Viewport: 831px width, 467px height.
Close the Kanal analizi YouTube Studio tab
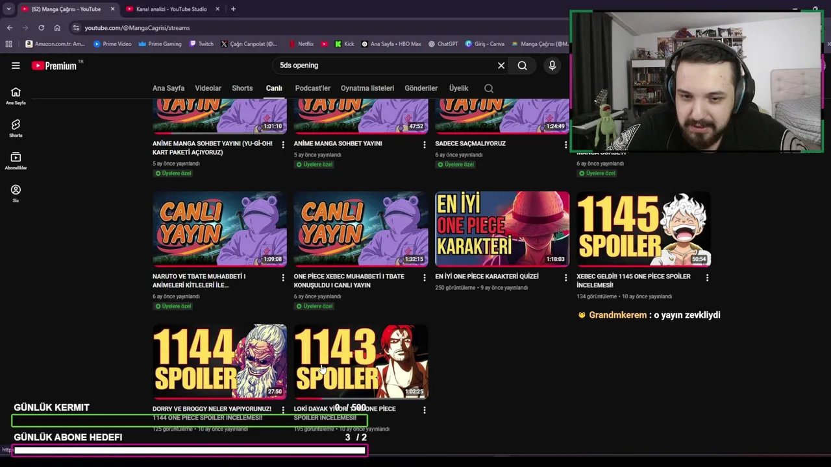click(217, 9)
